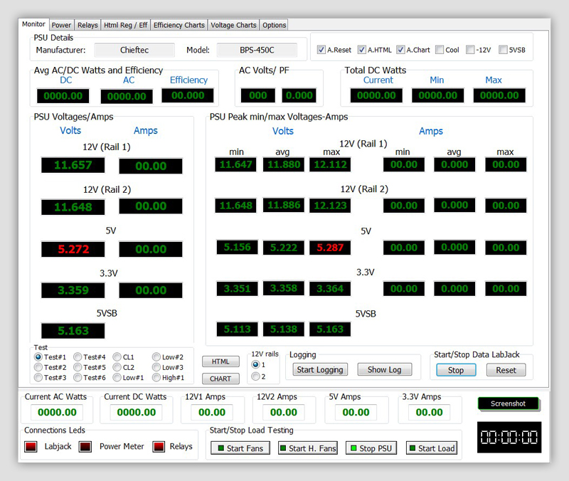569x481 pixels.
Task: Click the Relays connection LED
Action: (x=159, y=447)
